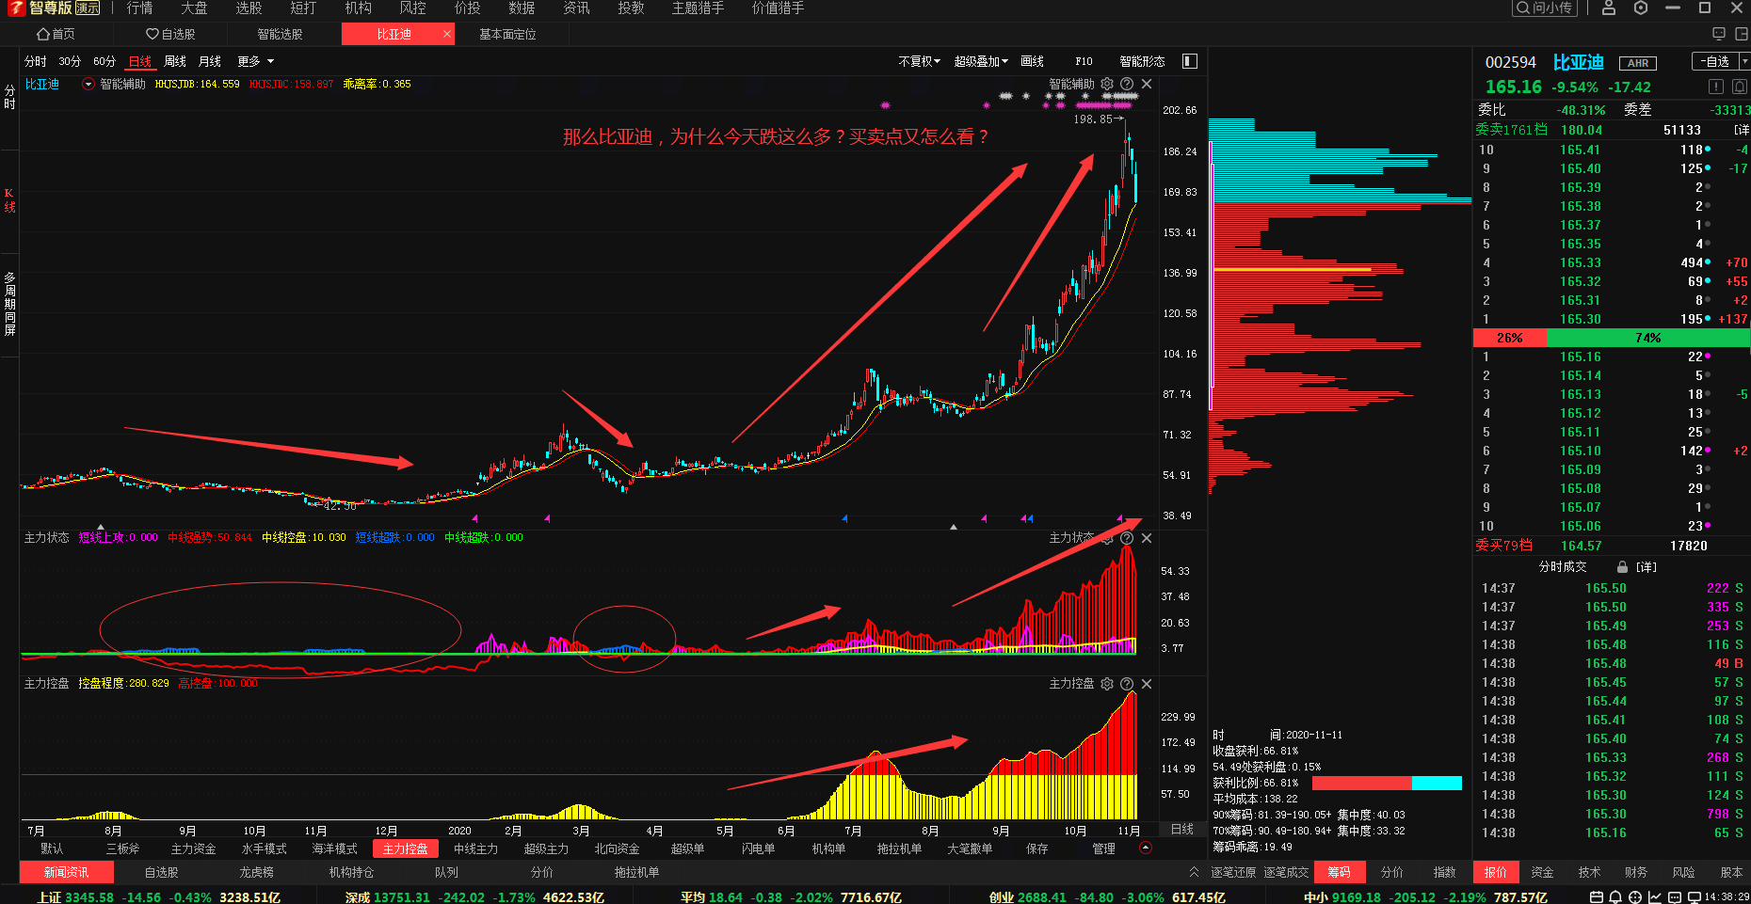Remove stock via -自选 button

point(1715,61)
